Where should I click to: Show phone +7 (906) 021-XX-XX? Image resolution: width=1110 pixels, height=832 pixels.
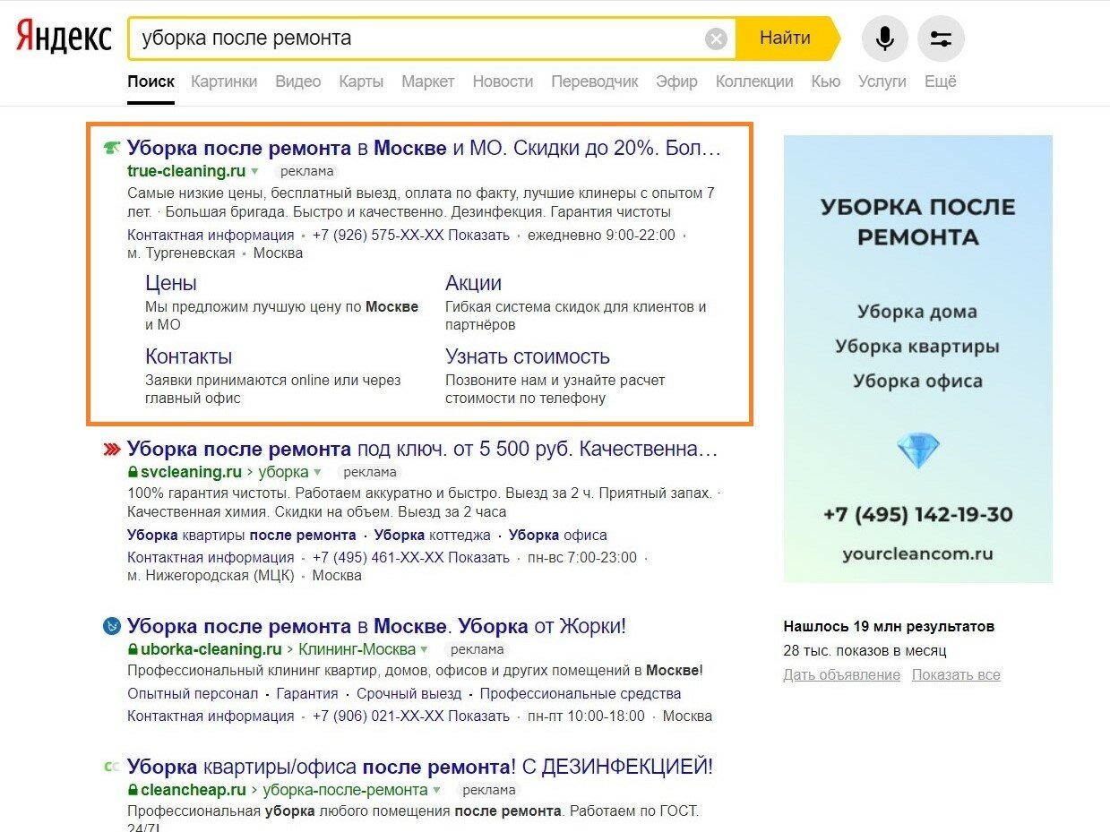point(411,716)
